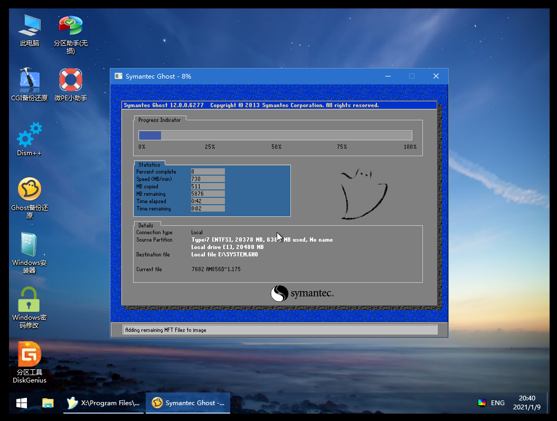Click the MB copied value 511
The image size is (557, 421).
pyautogui.click(x=208, y=186)
